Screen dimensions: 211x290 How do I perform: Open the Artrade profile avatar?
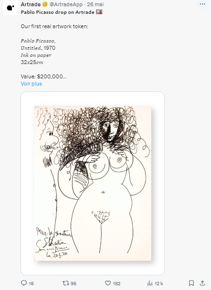(11, 8)
